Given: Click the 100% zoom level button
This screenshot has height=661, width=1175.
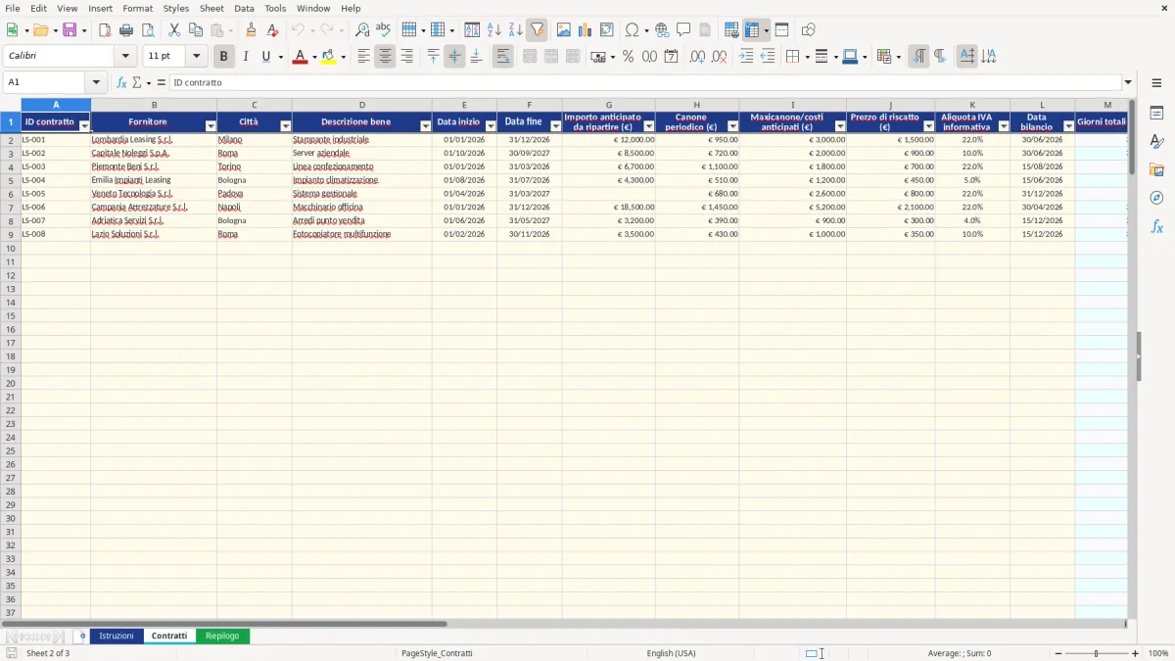Looking at the screenshot, I should click(1158, 653).
